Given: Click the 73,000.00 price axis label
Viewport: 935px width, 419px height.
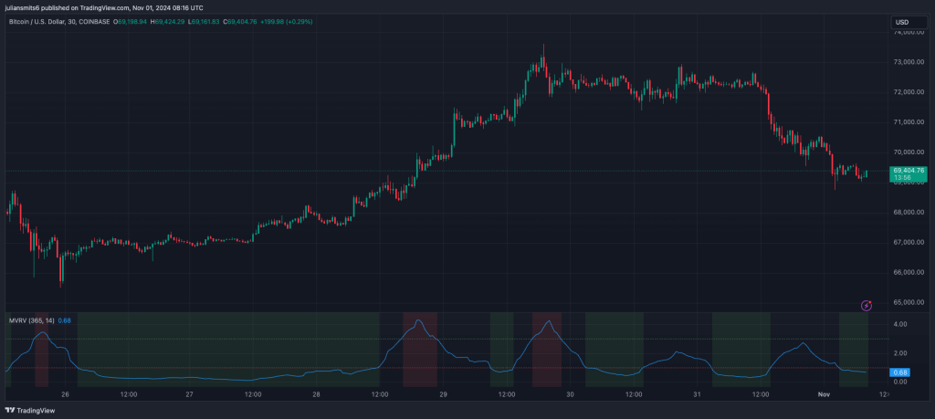Looking at the screenshot, I should click(x=909, y=62).
